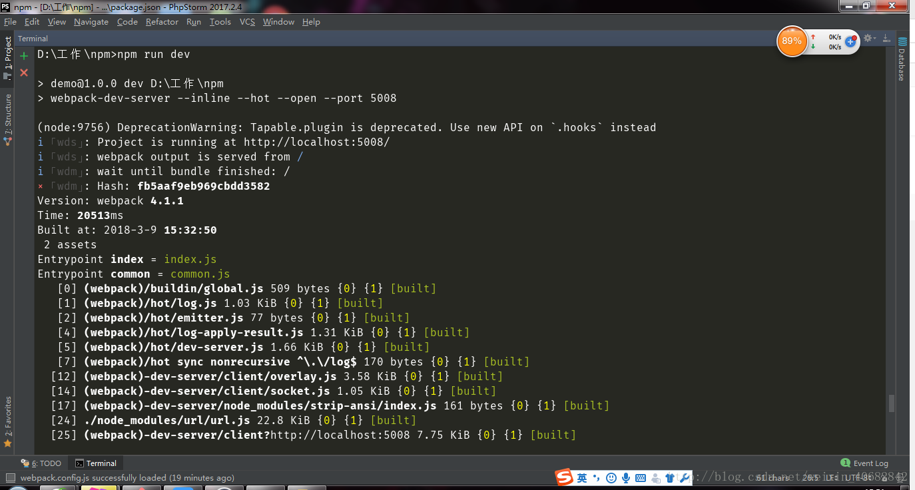Open a new terminal session with plus icon
915x490 pixels.
[24, 56]
